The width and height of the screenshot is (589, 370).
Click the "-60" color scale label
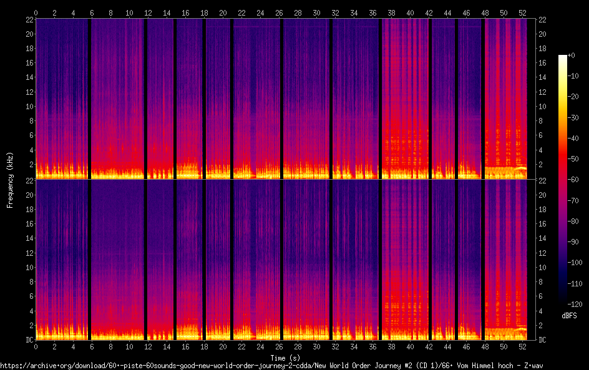pos(573,180)
